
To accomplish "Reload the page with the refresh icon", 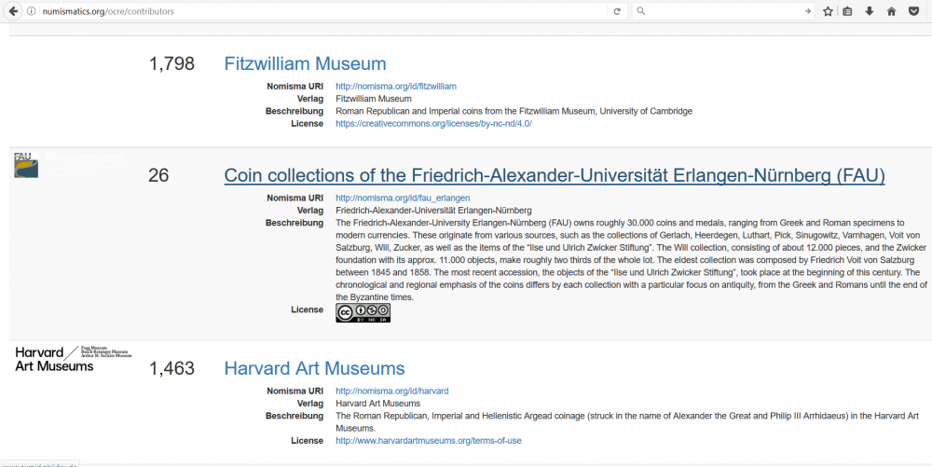I will [616, 11].
